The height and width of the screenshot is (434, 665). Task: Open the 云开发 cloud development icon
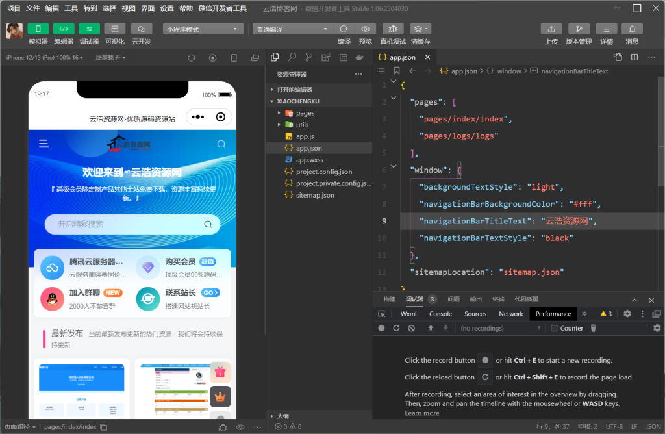(x=142, y=29)
